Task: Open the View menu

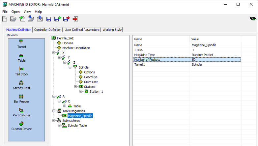Action: [27, 12]
